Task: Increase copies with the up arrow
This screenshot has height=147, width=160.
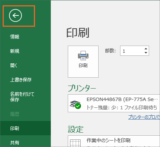Action: point(146,49)
